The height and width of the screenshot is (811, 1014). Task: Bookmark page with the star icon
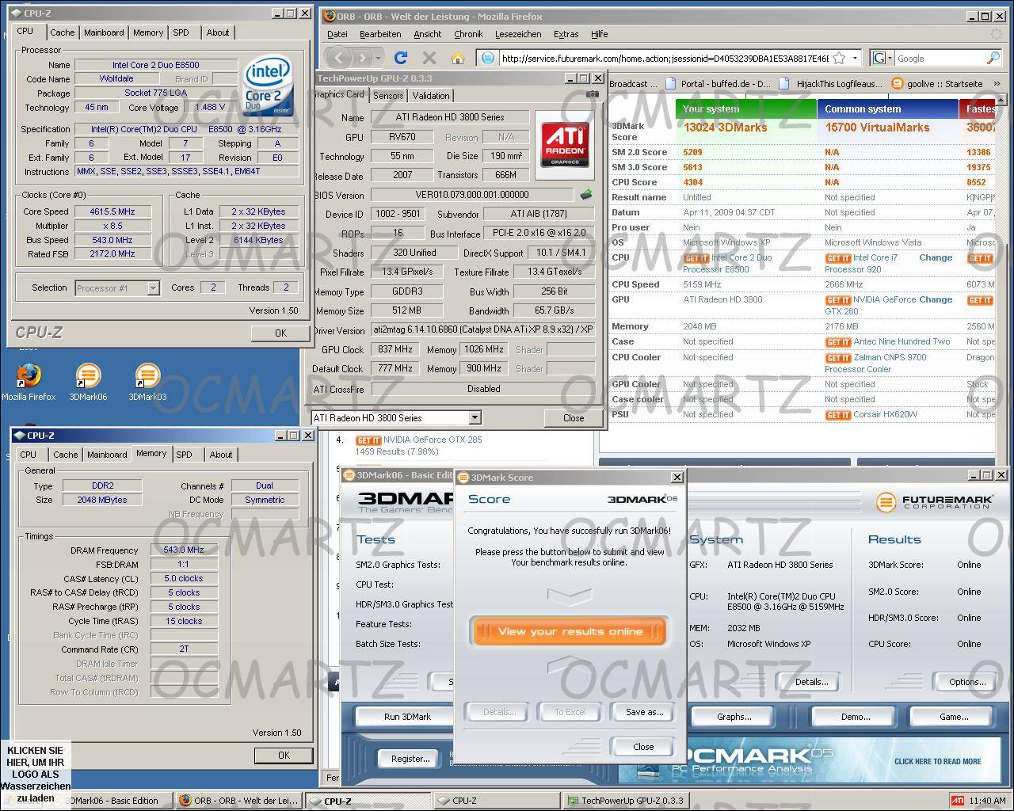(838, 58)
